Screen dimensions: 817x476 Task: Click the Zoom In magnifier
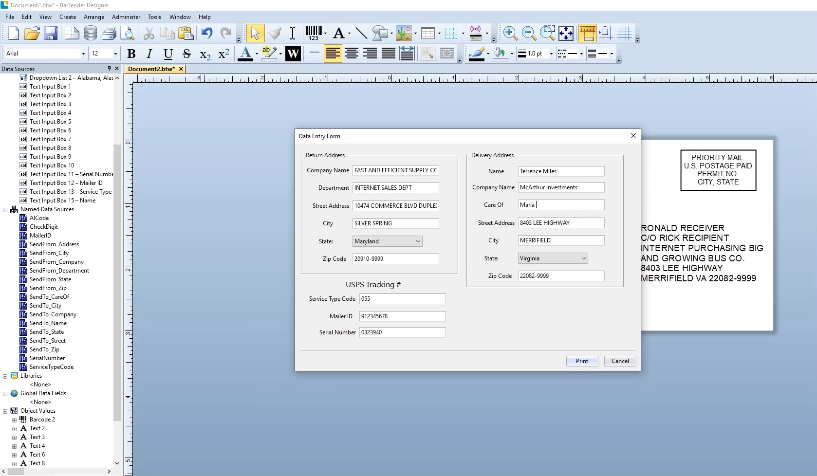click(x=510, y=33)
